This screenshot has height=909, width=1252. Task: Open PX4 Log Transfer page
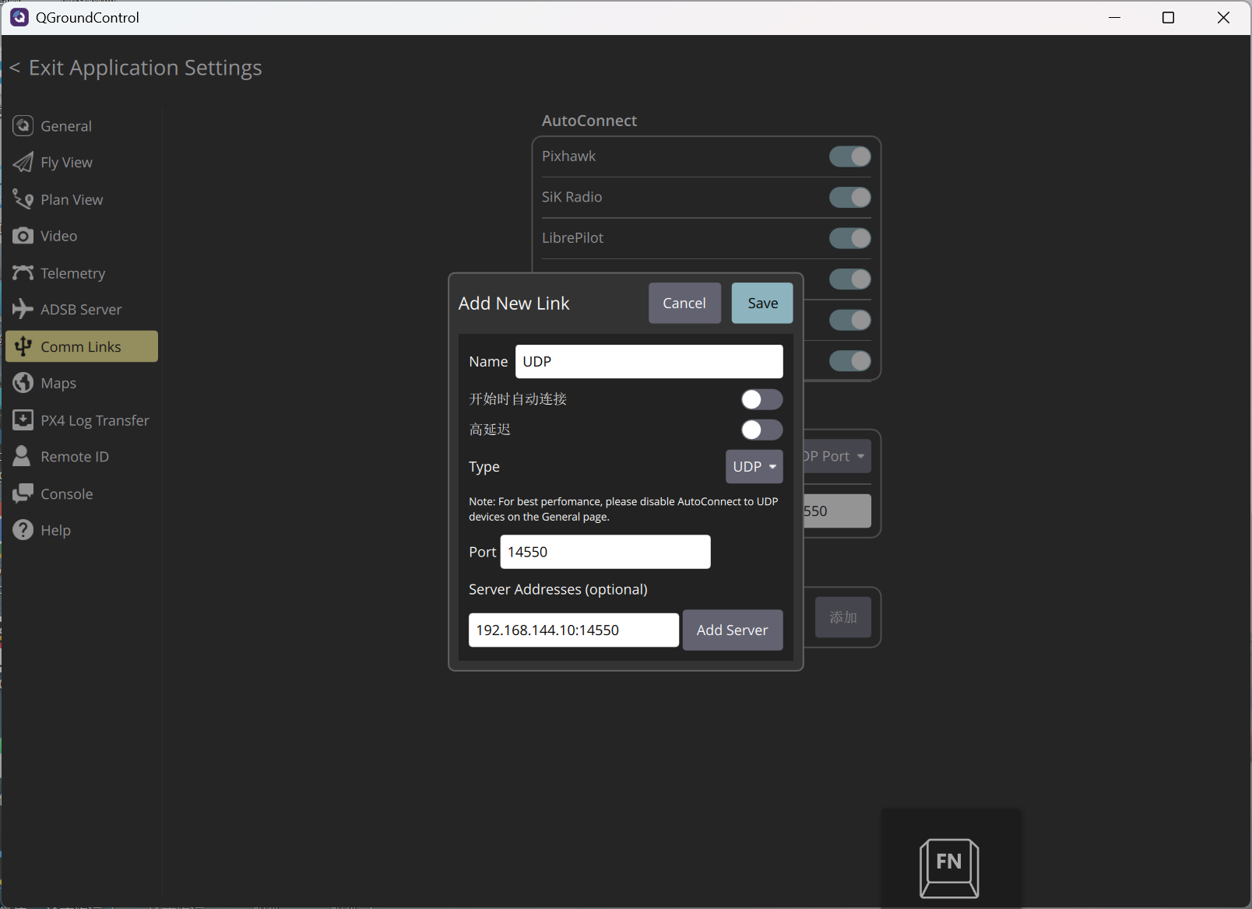pyautogui.click(x=82, y=420)
